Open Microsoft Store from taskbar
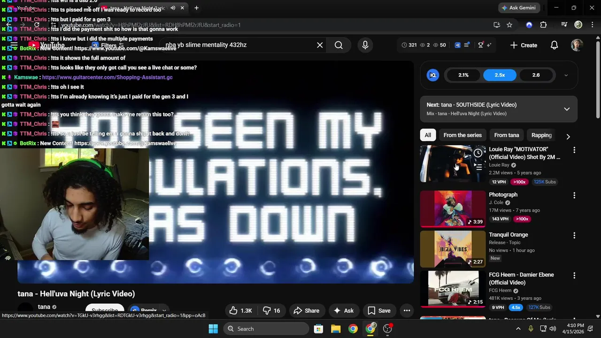This screenshot has height=338, width=601. point(318,329)
